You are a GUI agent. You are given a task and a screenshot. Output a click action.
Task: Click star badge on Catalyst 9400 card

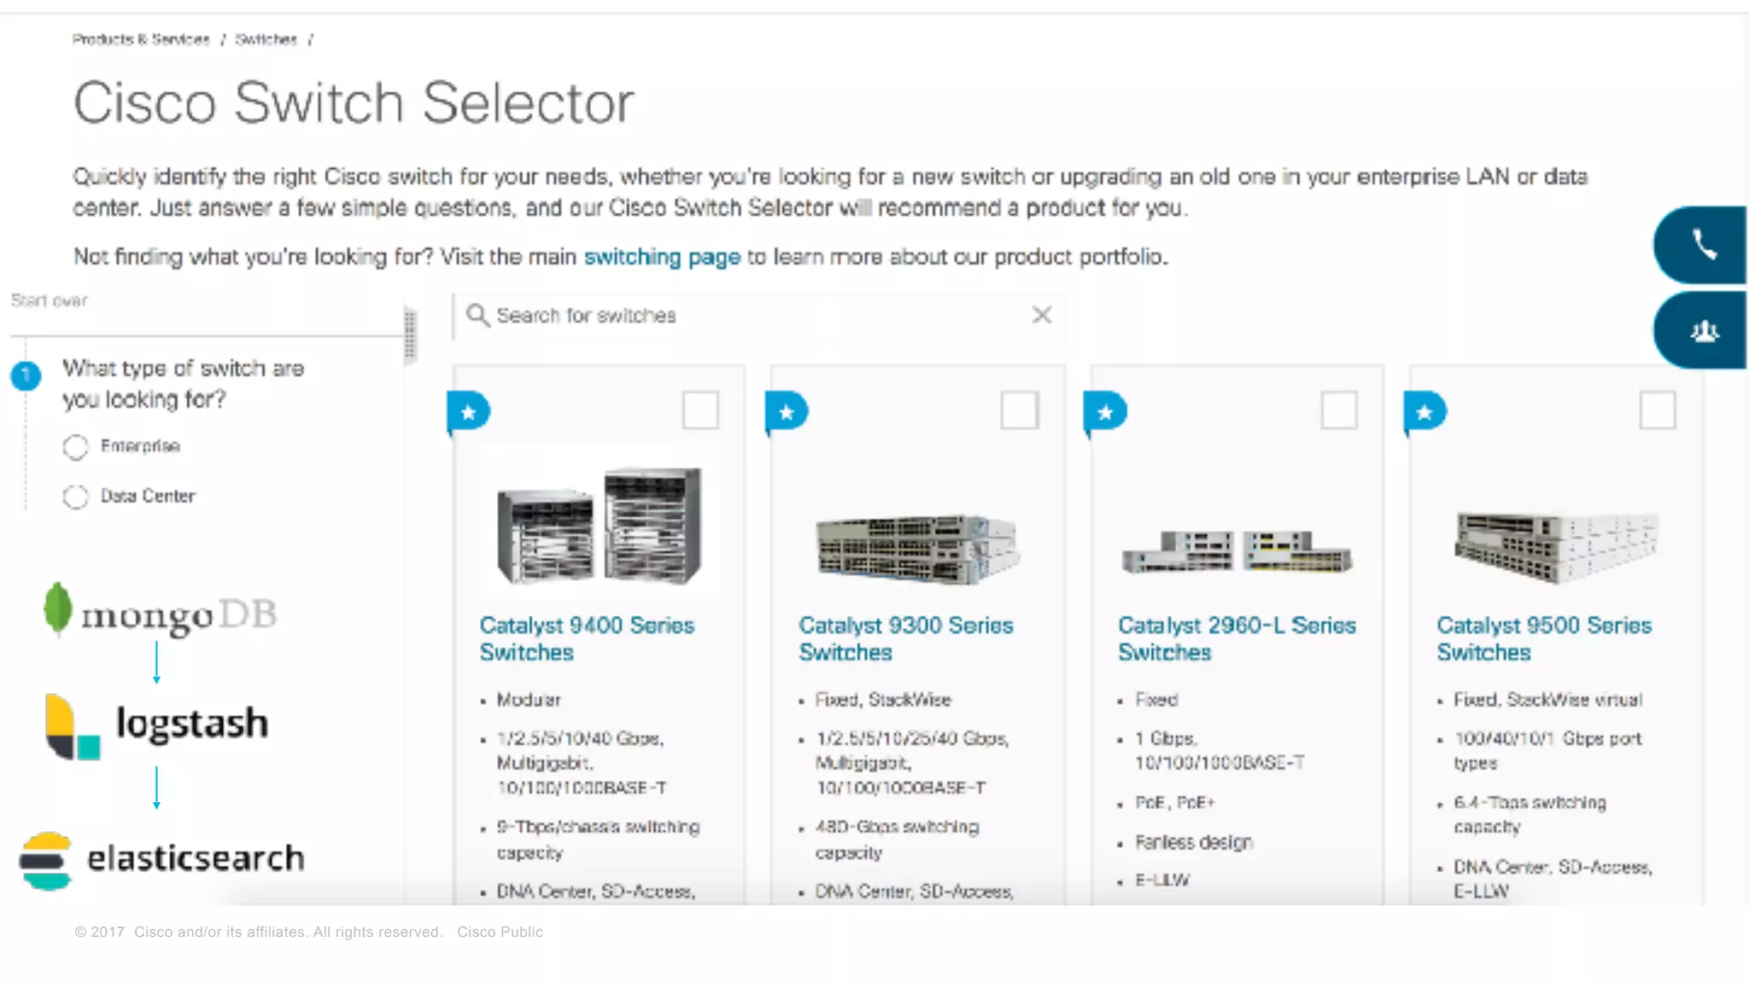(469, 412)
